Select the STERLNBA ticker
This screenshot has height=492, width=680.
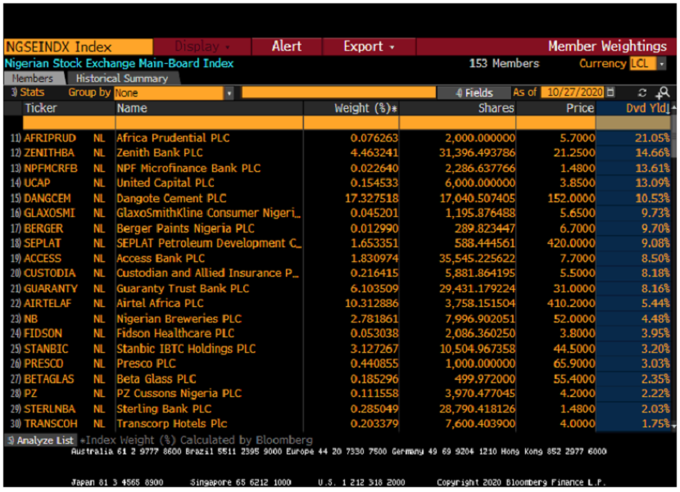pos(49,409)
